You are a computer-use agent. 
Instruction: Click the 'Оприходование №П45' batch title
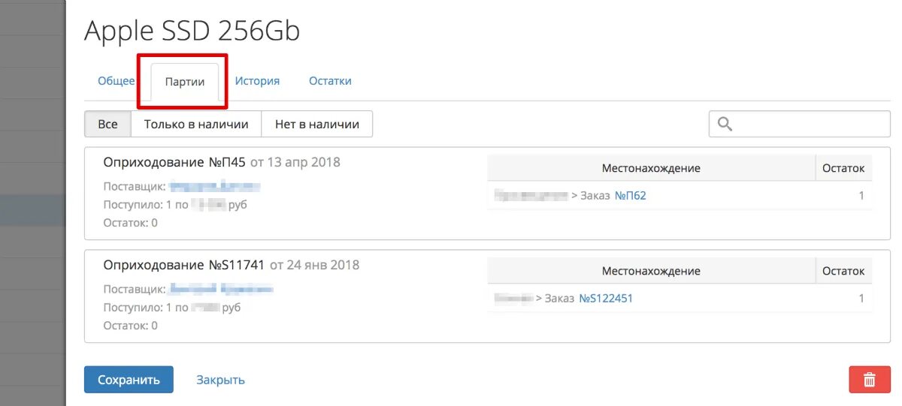[174, 162]
